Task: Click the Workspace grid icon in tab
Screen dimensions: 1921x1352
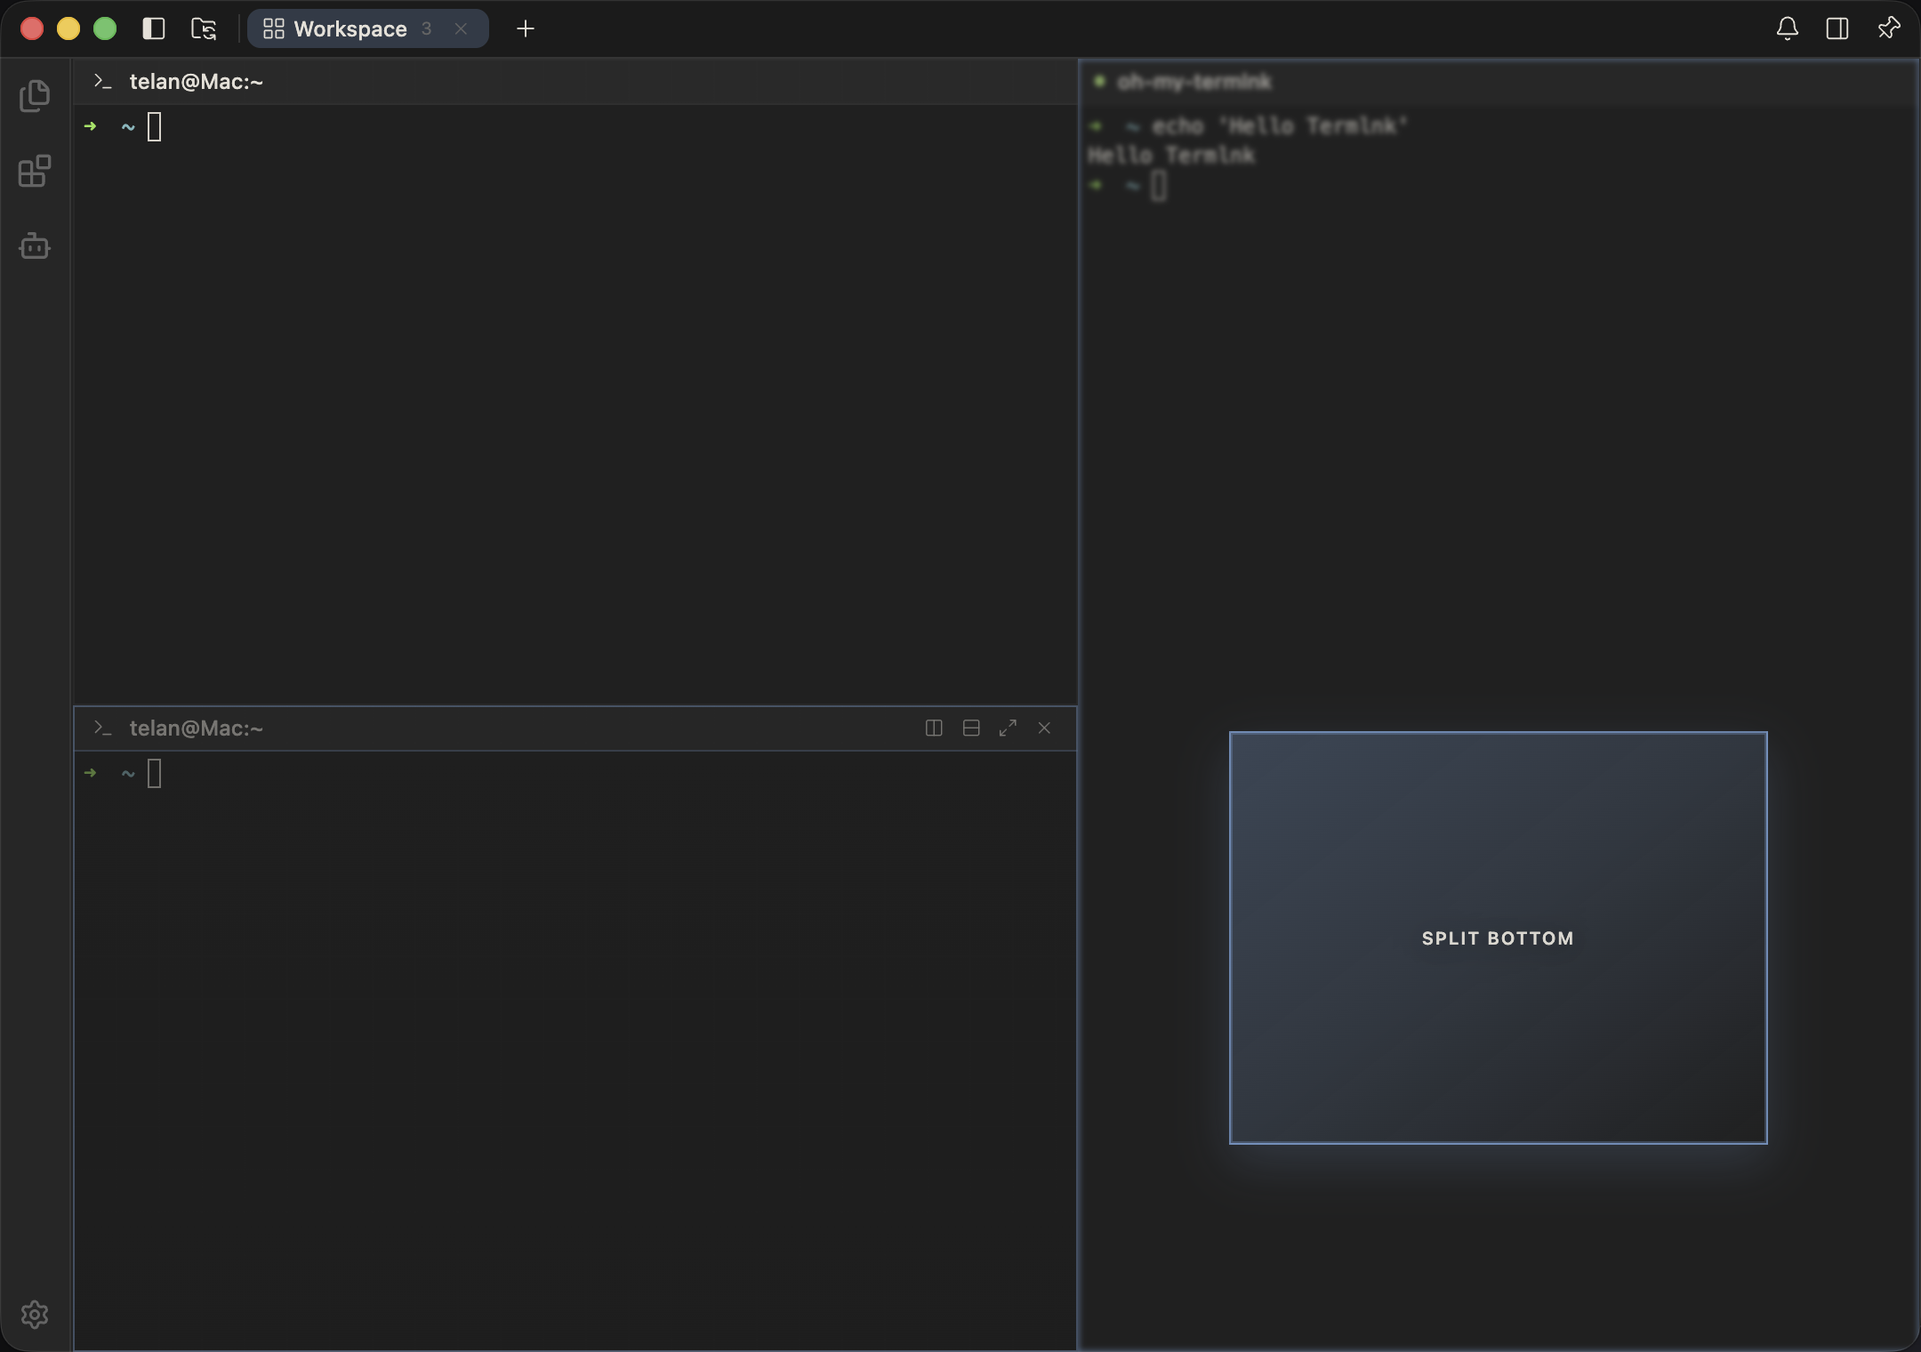Action: point(274,28)
